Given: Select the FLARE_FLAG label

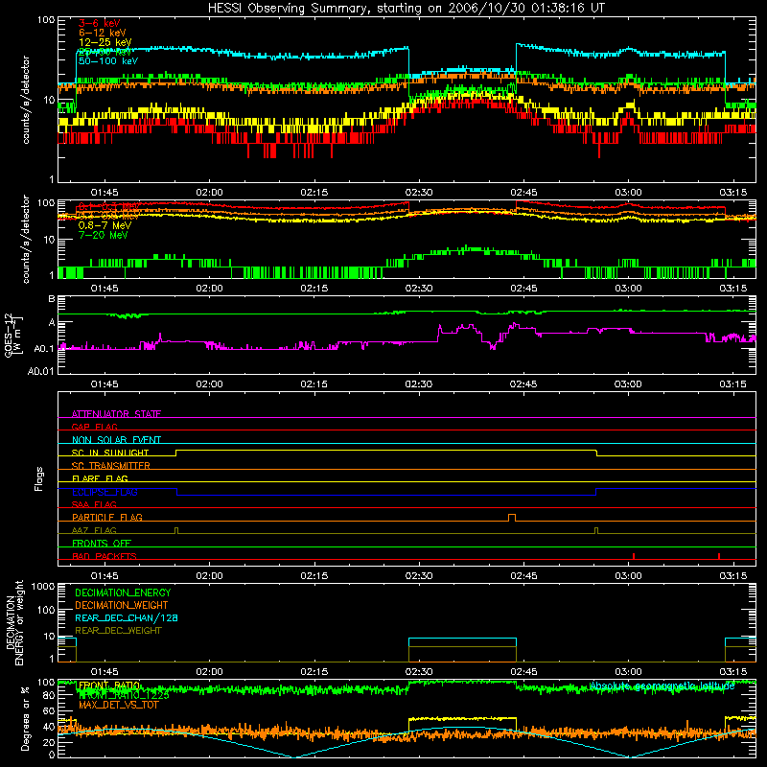Looking at the screenshot, I should 100,478.
